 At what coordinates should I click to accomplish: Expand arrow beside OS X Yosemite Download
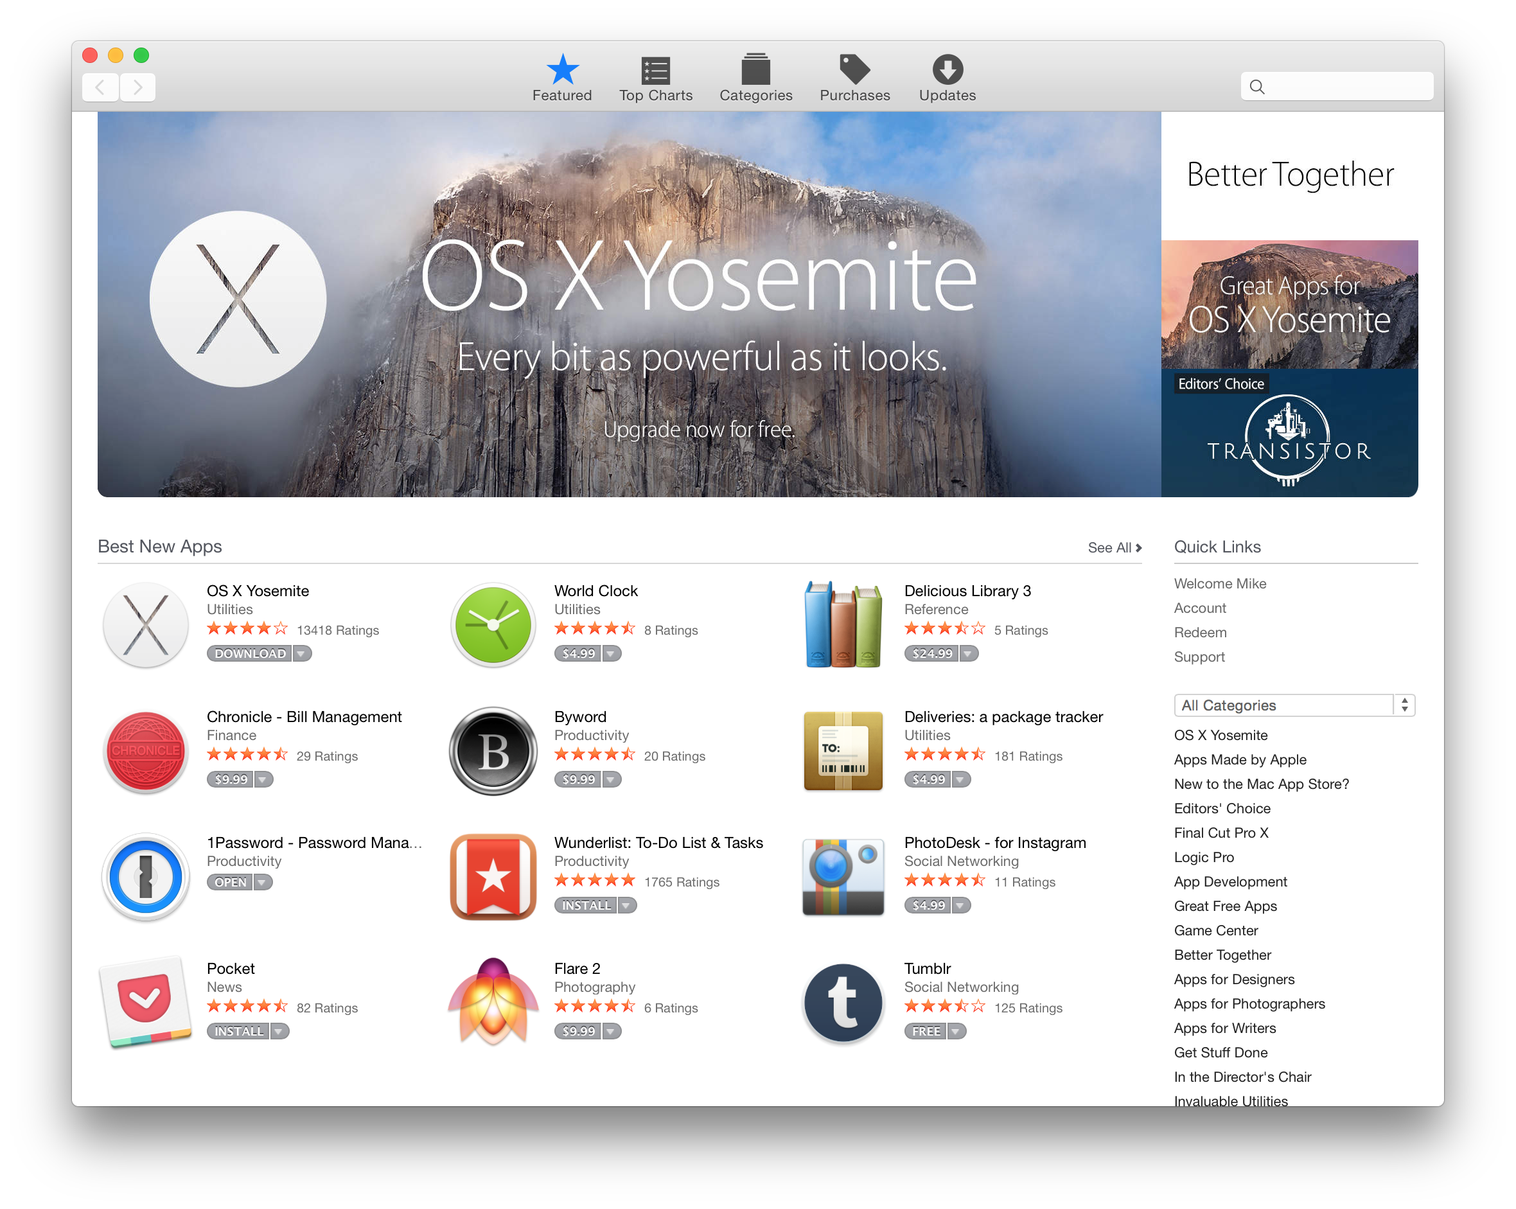302,653
